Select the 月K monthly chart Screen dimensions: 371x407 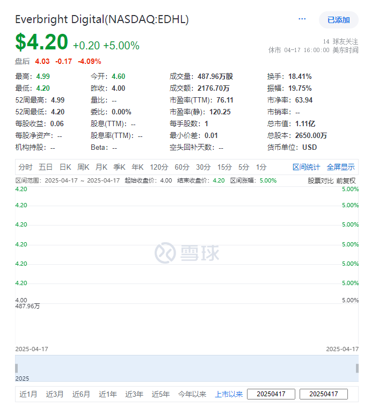(101, 167)
